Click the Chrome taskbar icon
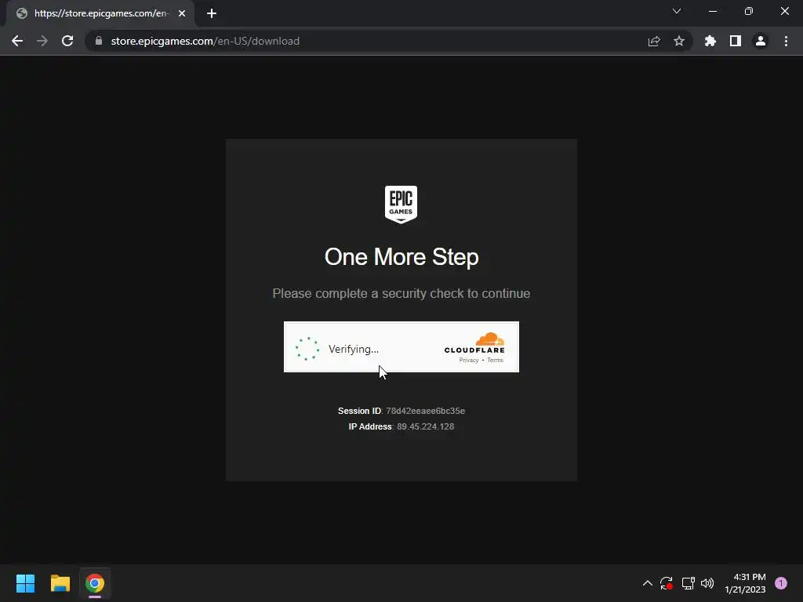The height and width of the screenshot is (602, 803). click(x=95, y=583)
